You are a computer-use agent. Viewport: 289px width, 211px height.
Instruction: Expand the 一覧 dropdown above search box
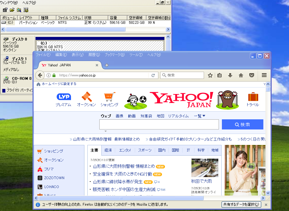[x=200, y=116]
